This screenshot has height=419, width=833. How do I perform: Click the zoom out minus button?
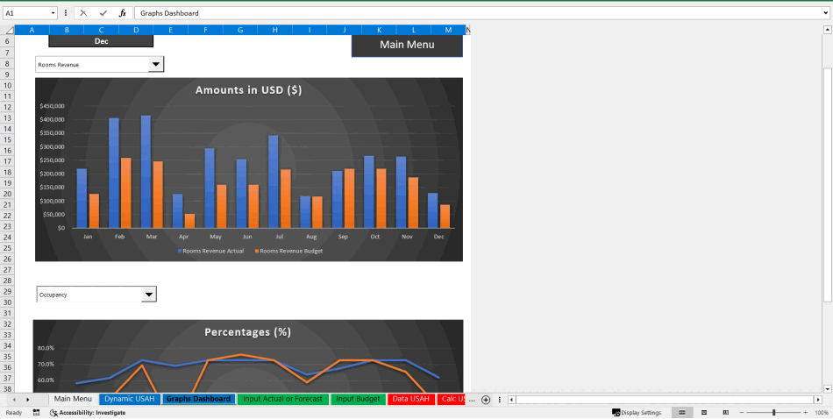pyautogui.click(x=742, y=413)
